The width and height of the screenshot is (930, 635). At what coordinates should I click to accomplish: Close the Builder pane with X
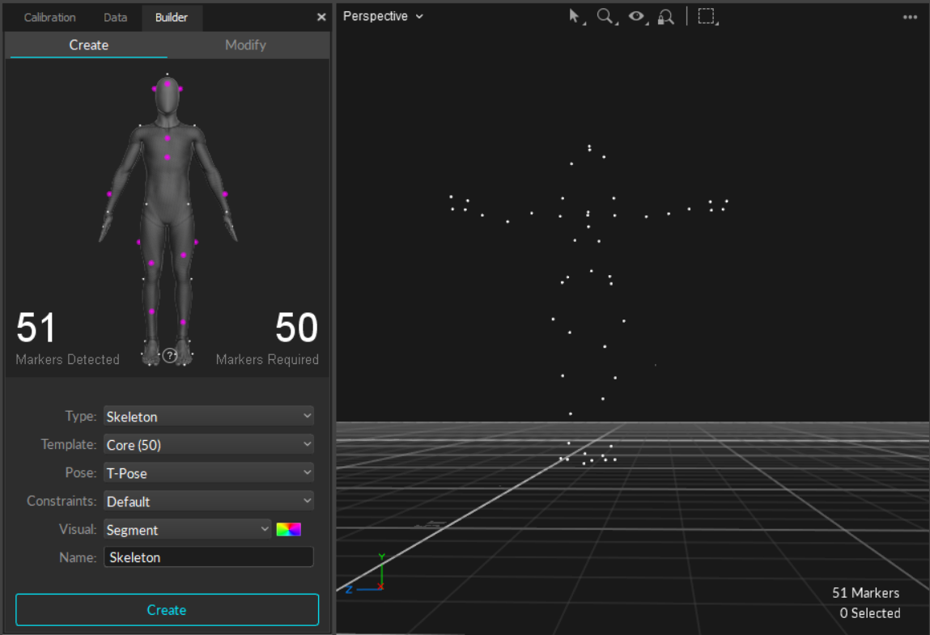tap(321, 17)
